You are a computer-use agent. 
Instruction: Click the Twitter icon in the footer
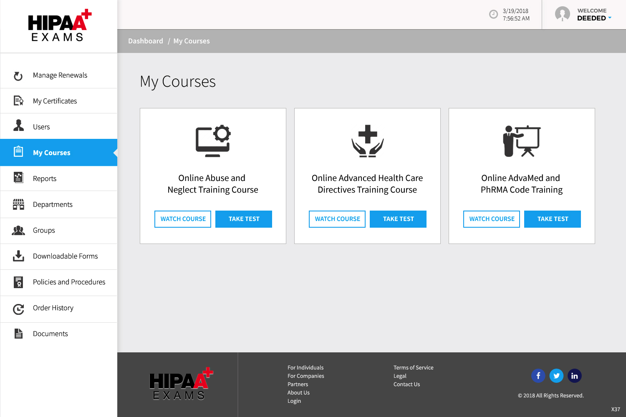click(556, 376)
